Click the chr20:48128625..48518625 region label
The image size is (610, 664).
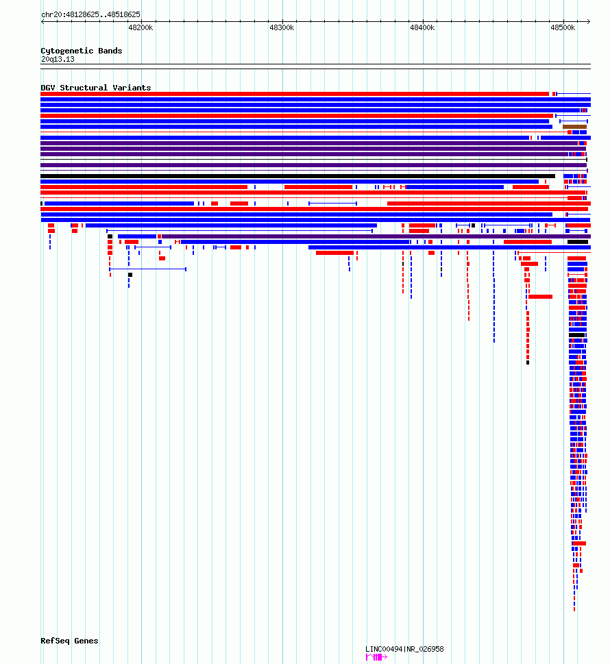(x=90, y=14)
